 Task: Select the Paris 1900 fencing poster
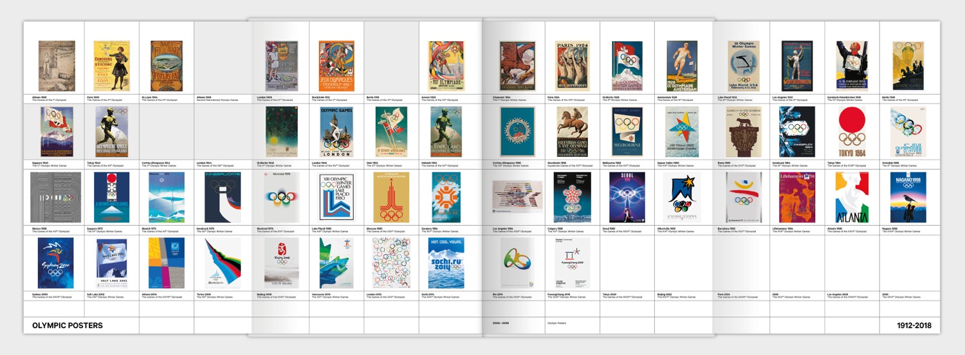click(x=112, y=66)
